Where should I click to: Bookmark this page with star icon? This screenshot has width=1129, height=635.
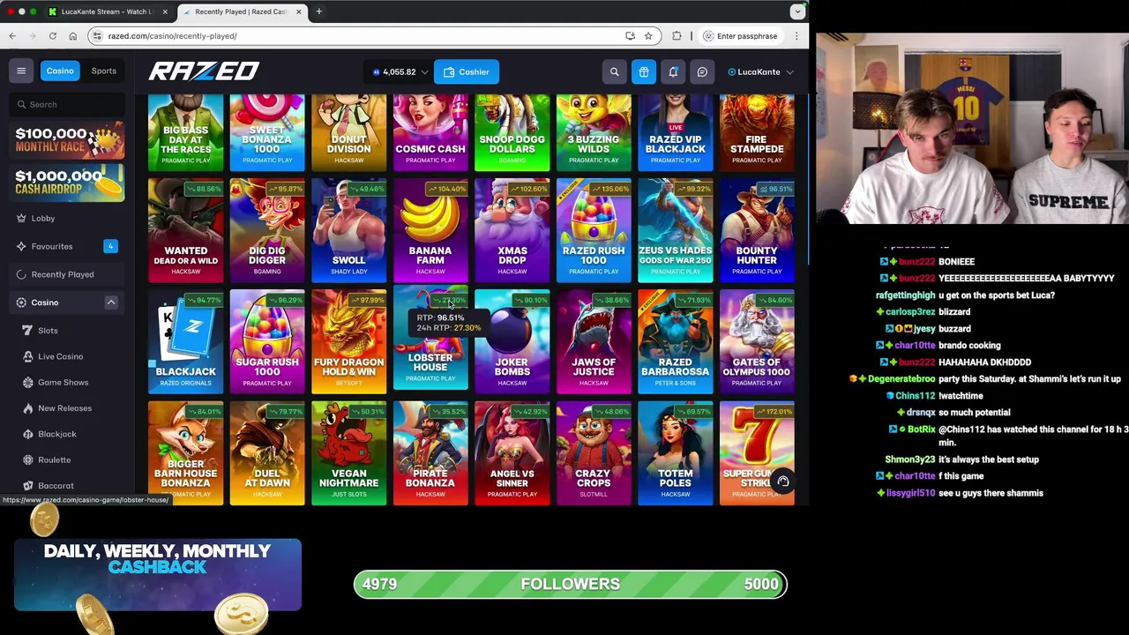click(x=648, y=36)
